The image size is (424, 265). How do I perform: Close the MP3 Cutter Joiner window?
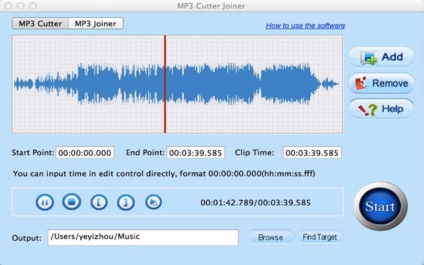[x=8, y=6]
